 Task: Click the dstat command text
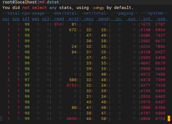[53, 2]
